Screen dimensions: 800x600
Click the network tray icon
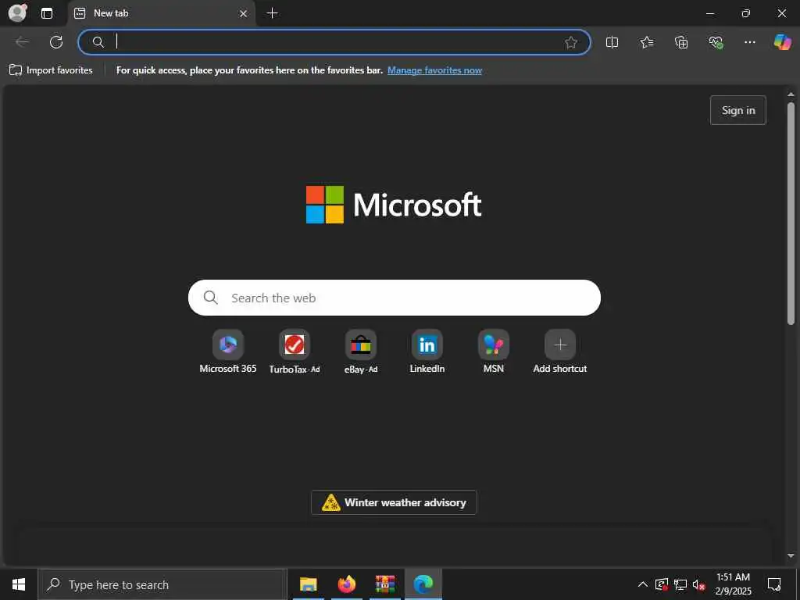point(680,584)
